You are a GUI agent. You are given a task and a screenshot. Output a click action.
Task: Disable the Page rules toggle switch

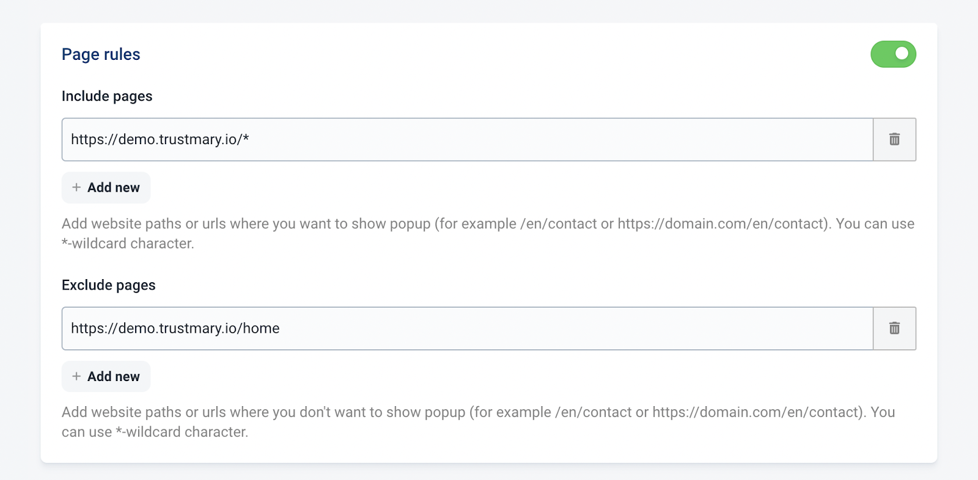(x=893, y=54)
